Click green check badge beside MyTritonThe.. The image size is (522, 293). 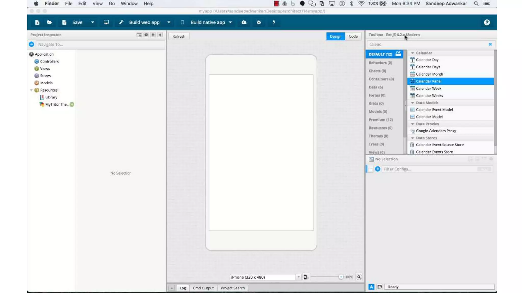[x=72, y=104]
